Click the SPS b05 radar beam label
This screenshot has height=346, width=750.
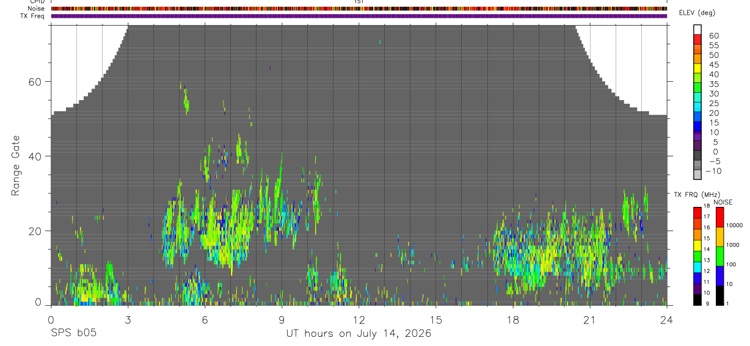pos(73,333)
